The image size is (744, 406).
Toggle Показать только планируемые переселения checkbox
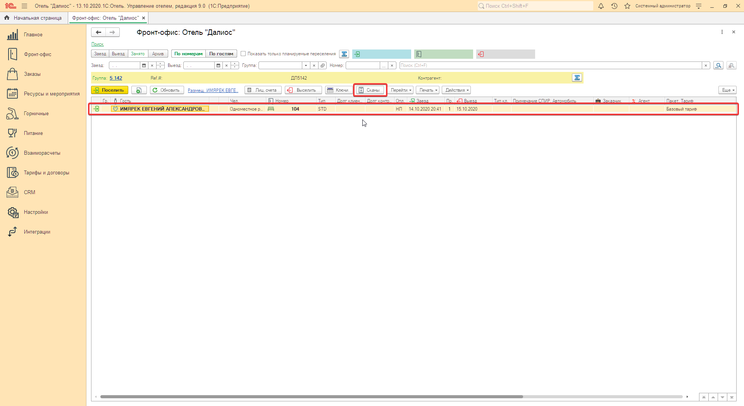243,54
